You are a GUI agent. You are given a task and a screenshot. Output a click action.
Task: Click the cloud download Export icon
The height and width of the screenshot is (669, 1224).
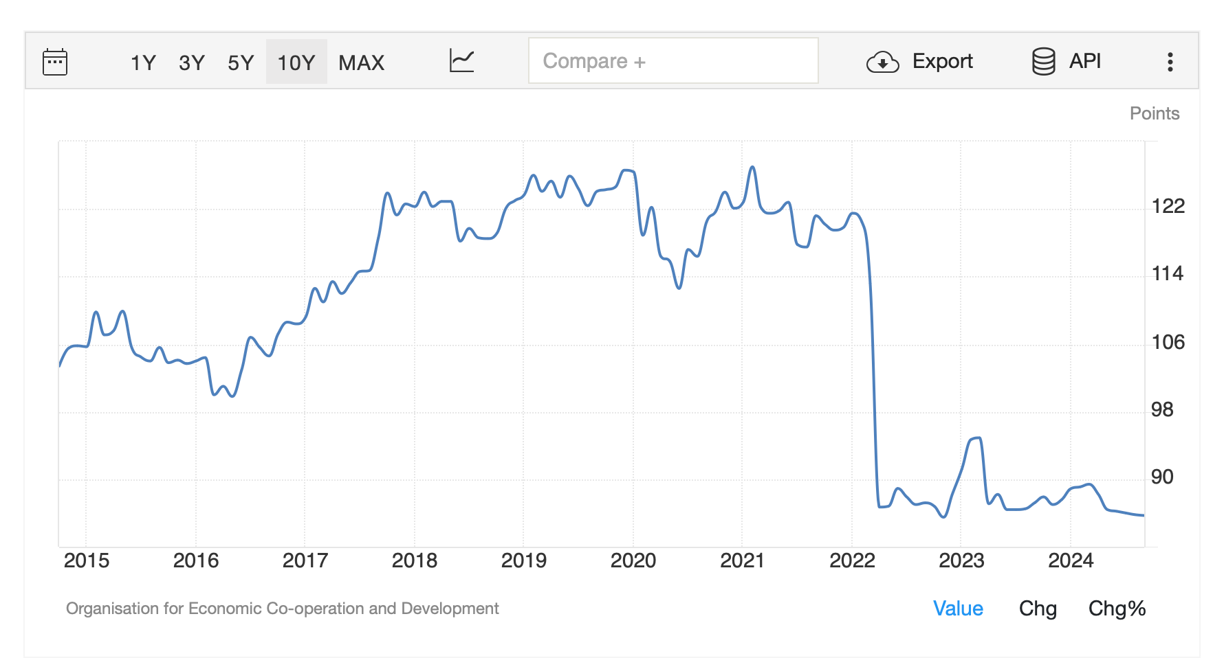click(882, 62)
